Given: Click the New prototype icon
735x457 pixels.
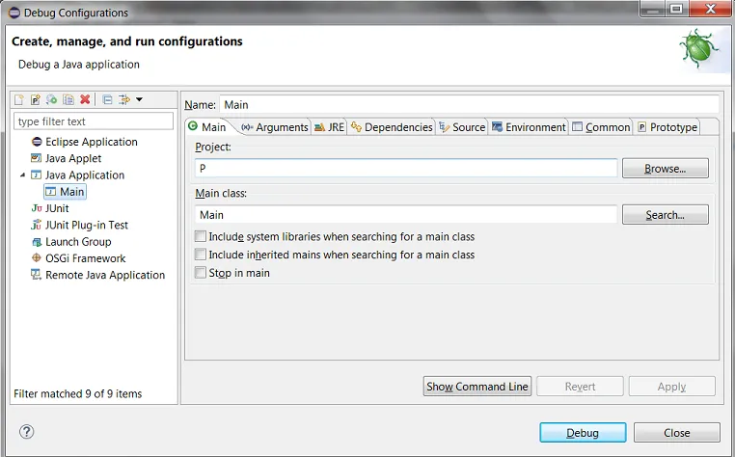Looking at the screenshot, I should coord(35,99).
